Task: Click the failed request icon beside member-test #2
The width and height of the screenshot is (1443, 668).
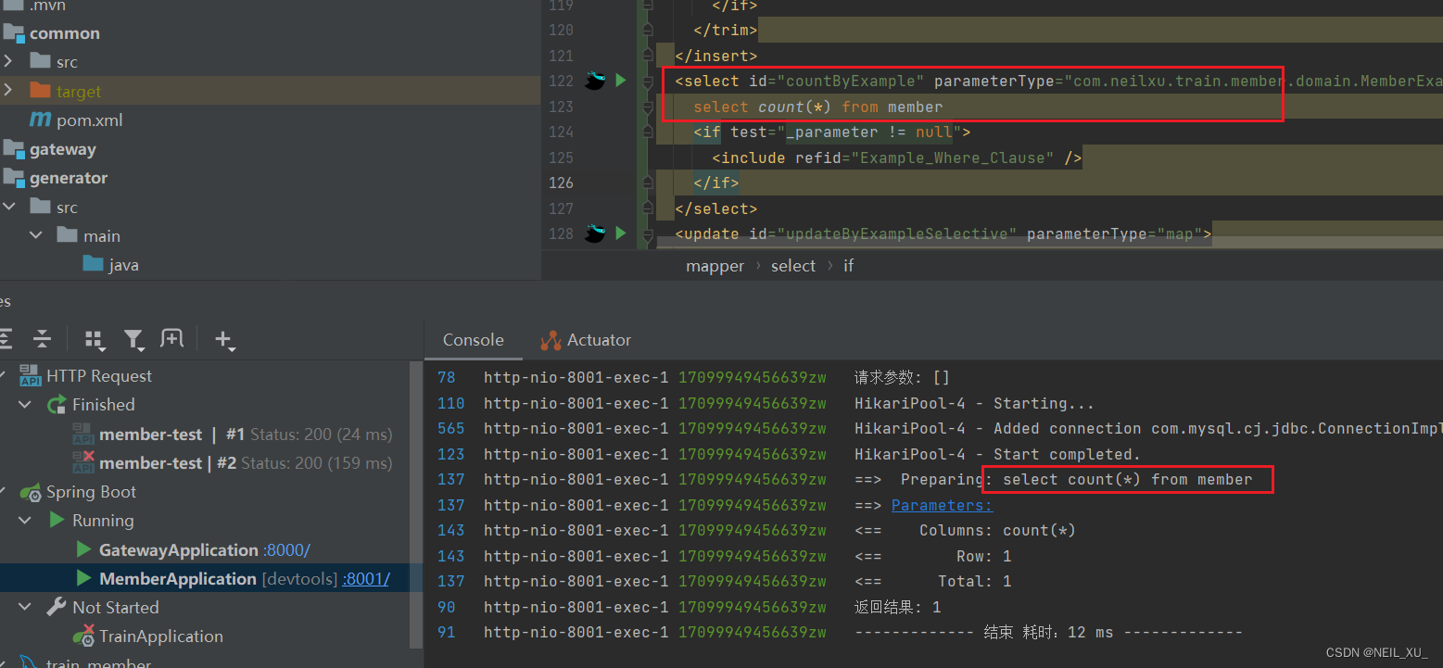Action: coord(82,462)
